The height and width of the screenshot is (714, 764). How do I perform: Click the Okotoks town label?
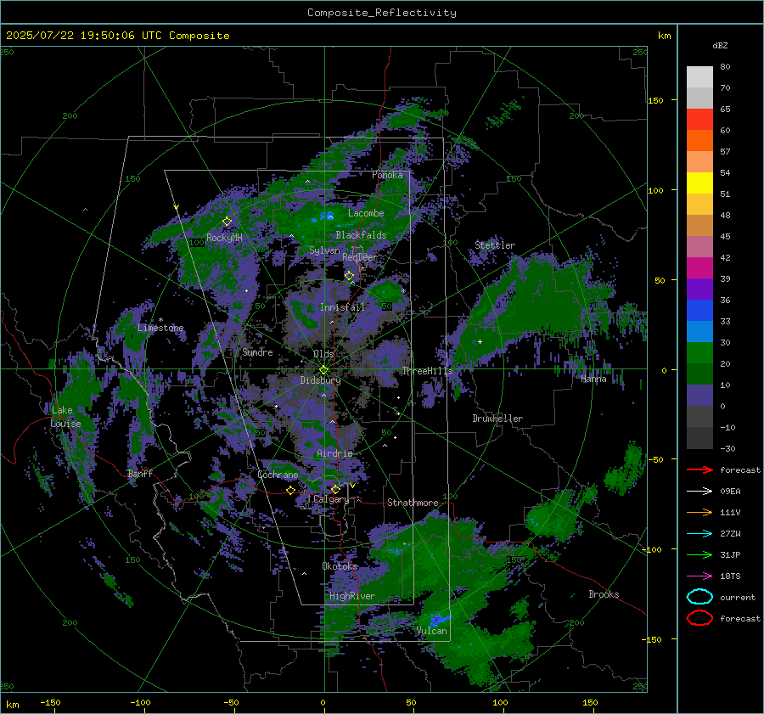pyautogui.click(x=340, y=566)
